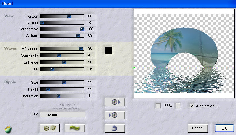
Task: Click the OK button
Action: pos(224,128)
